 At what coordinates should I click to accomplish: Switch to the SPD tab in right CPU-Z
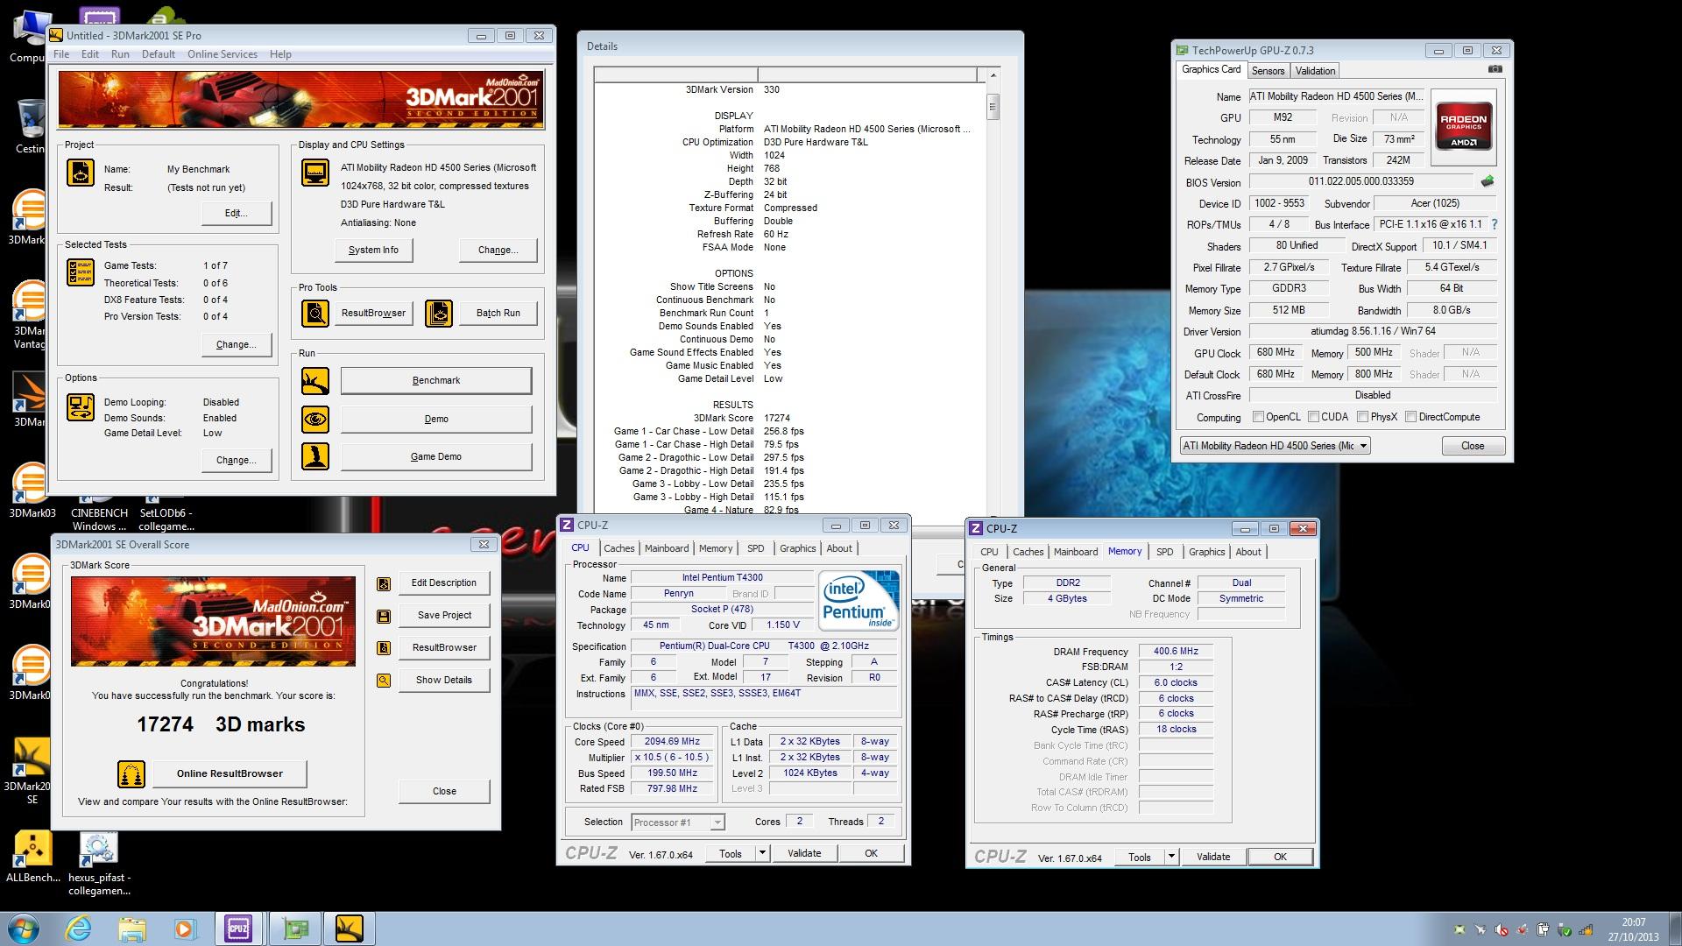[x=1164, y=552]
